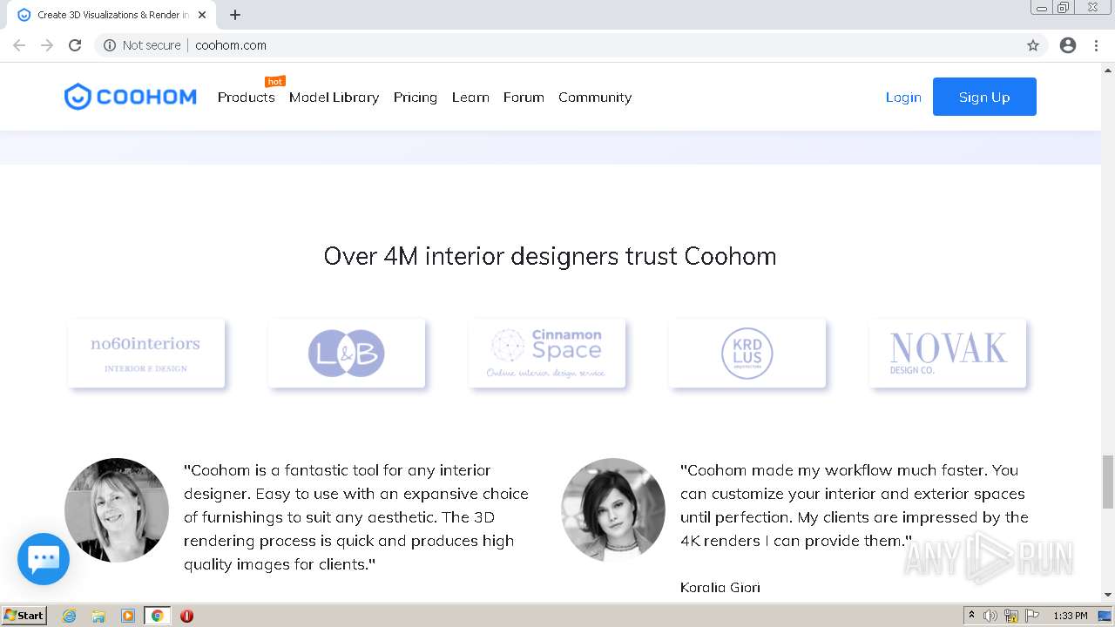The width and height of the screenshot is (1115, 627).
Task: Go to the Pricing page
Action: click(x=416, y=97)
